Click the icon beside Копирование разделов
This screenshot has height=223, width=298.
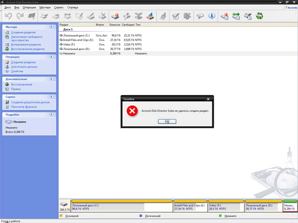point(7,45)
